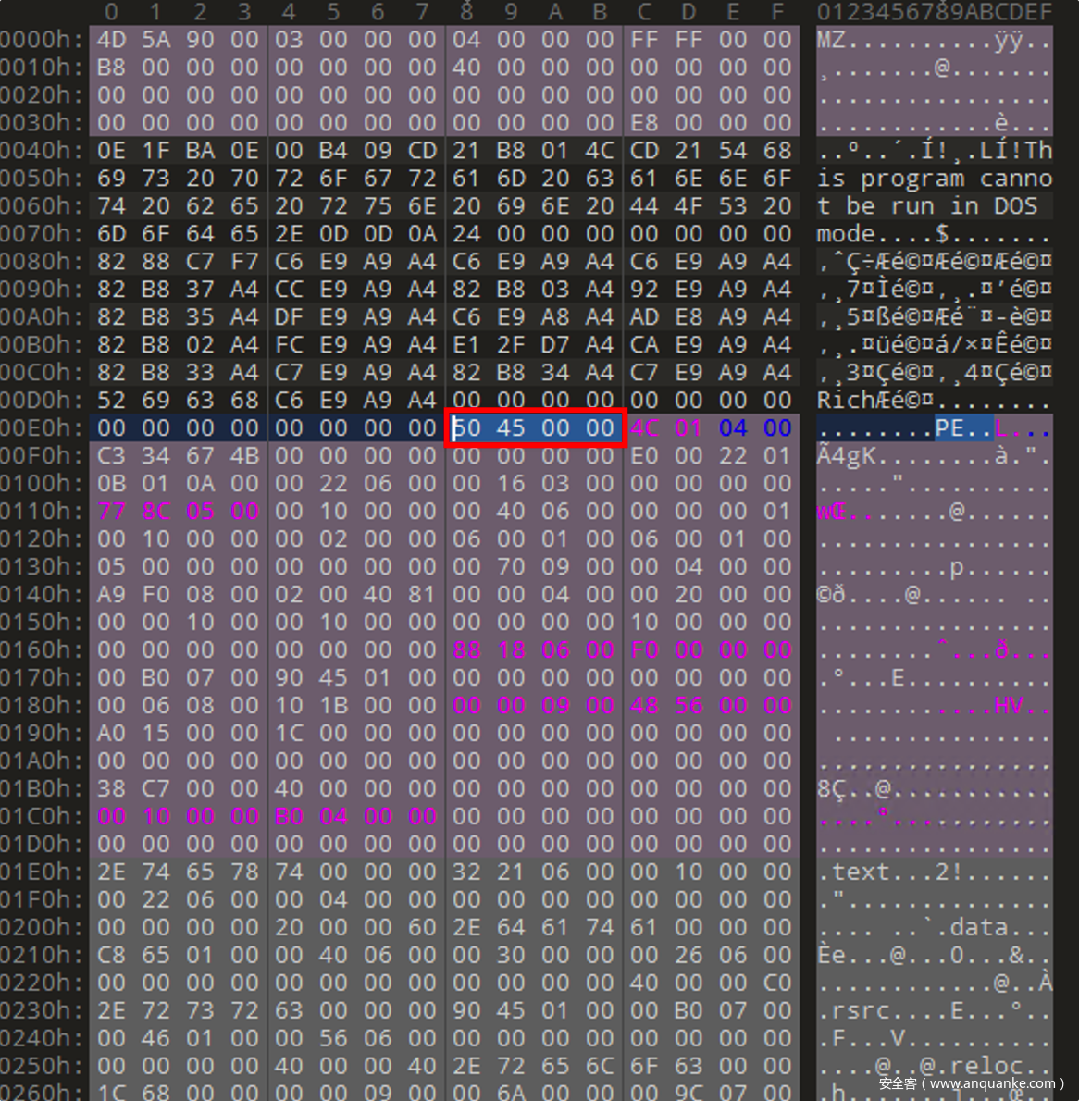Click byte AD in row 00A0h
The image size is (1079, 1101).
644,317
